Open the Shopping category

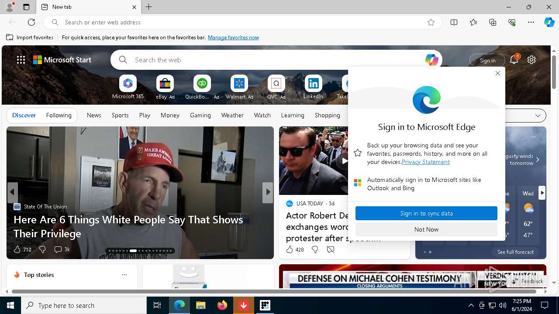327,115
